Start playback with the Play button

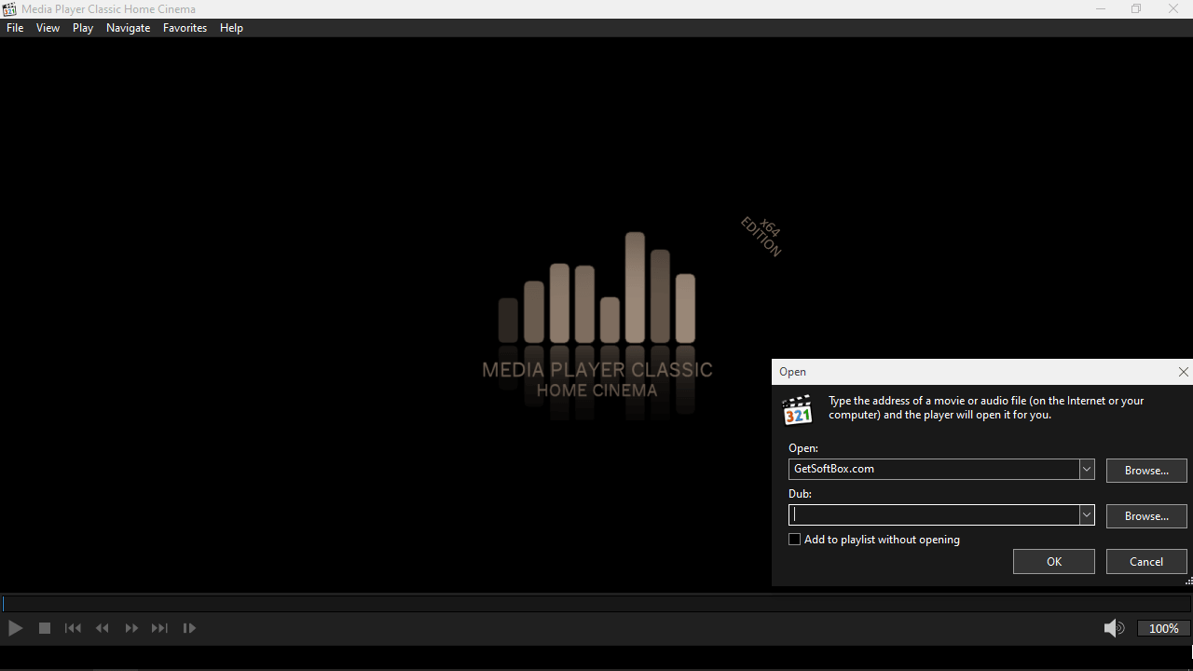(15, 628)
